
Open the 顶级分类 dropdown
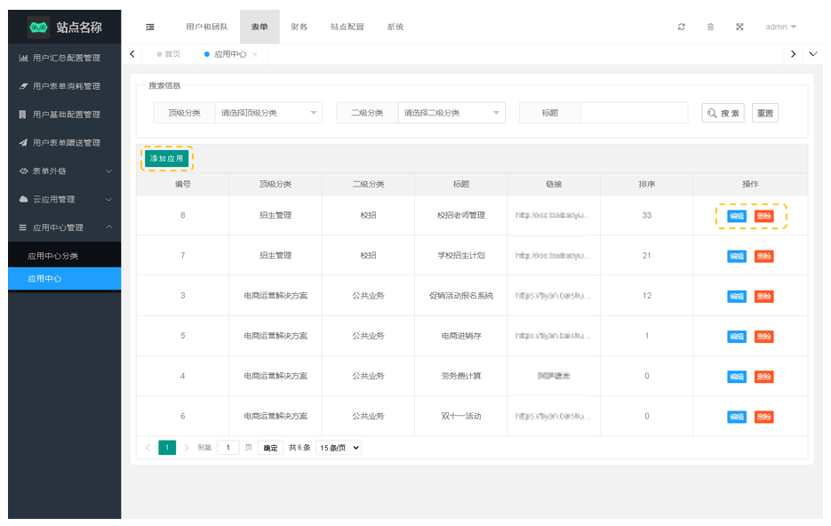pos(268,113)
